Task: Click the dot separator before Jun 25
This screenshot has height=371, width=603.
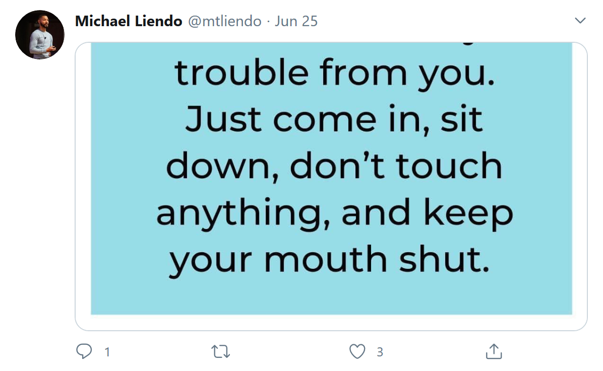Action: coord(268,22)
